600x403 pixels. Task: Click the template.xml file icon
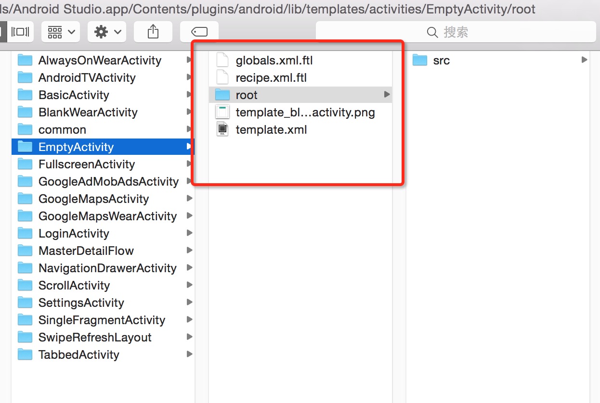222,129
